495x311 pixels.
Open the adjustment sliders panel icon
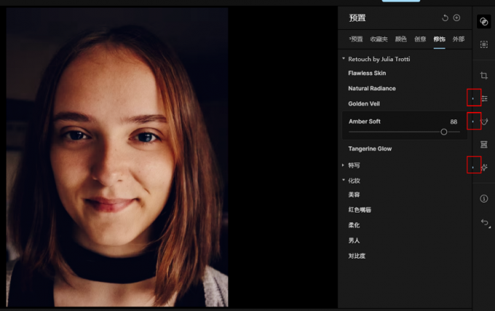click(484, 98)
